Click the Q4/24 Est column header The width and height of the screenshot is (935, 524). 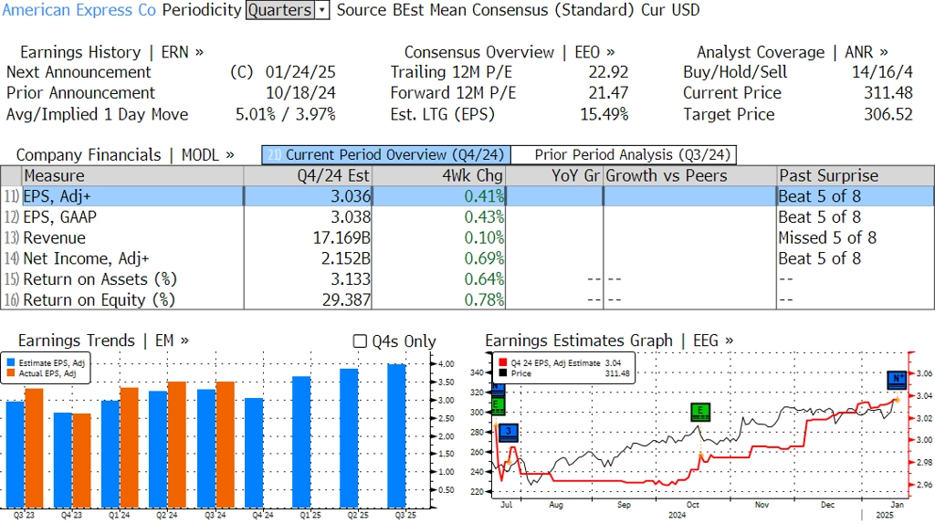pos(308,176)
